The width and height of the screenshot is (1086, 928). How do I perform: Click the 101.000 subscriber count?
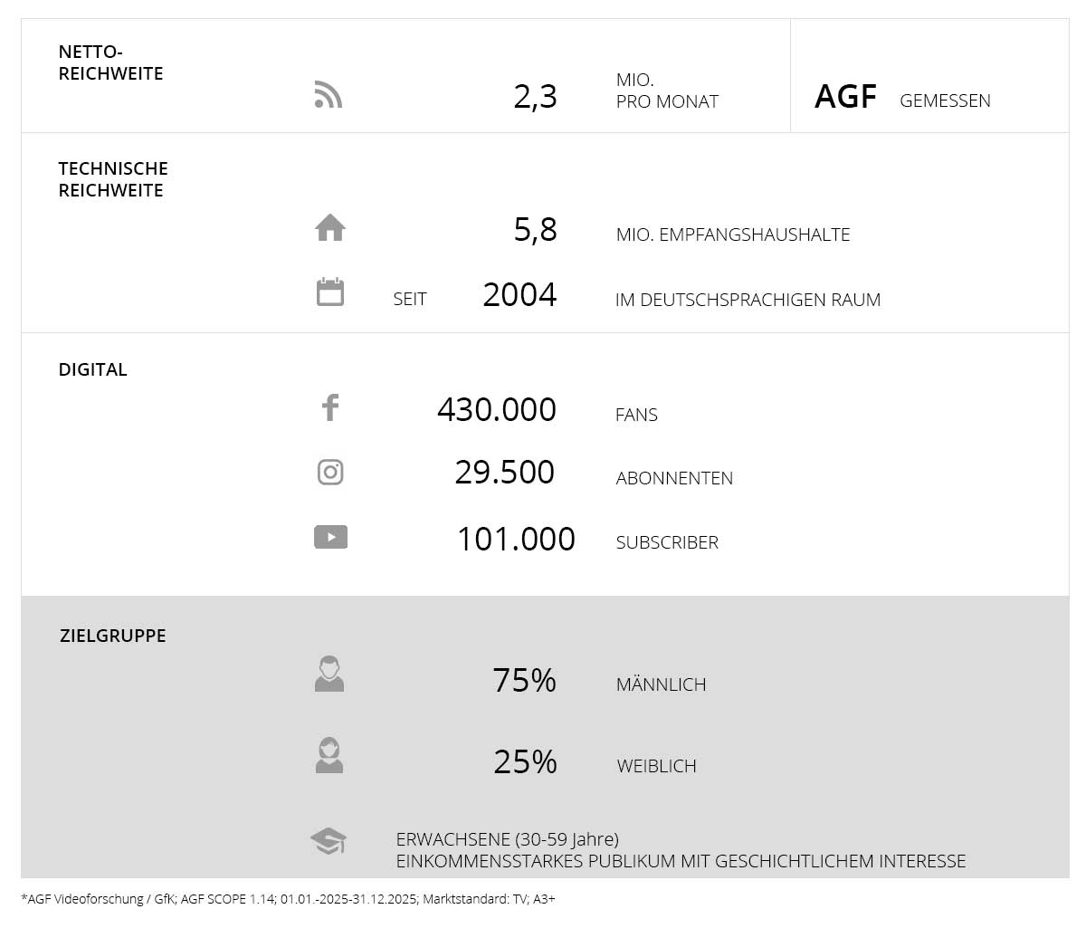[516, 540]
